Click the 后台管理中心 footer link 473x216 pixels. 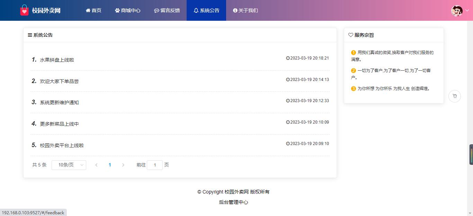(x=233, y=202)
